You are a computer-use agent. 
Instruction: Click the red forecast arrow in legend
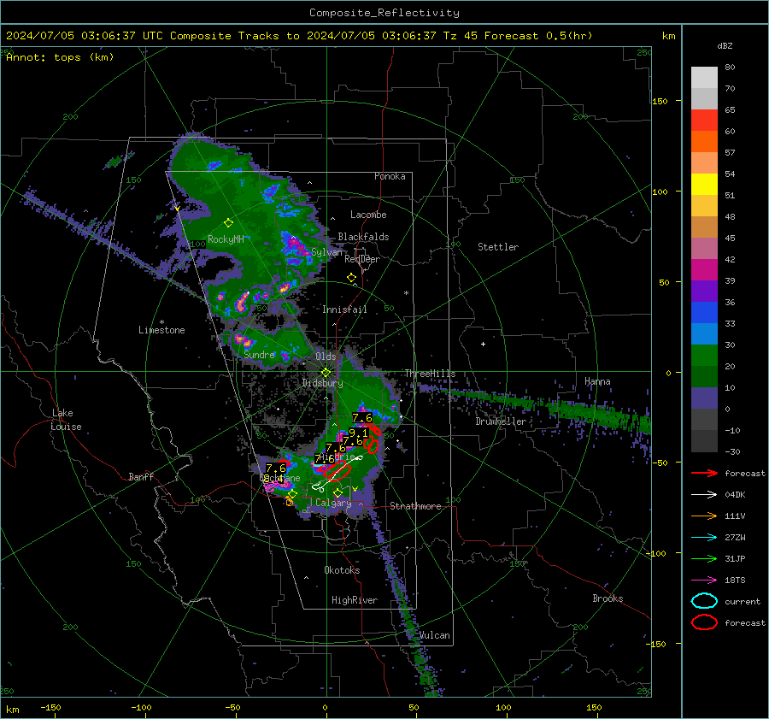click(x=704, y=473)
